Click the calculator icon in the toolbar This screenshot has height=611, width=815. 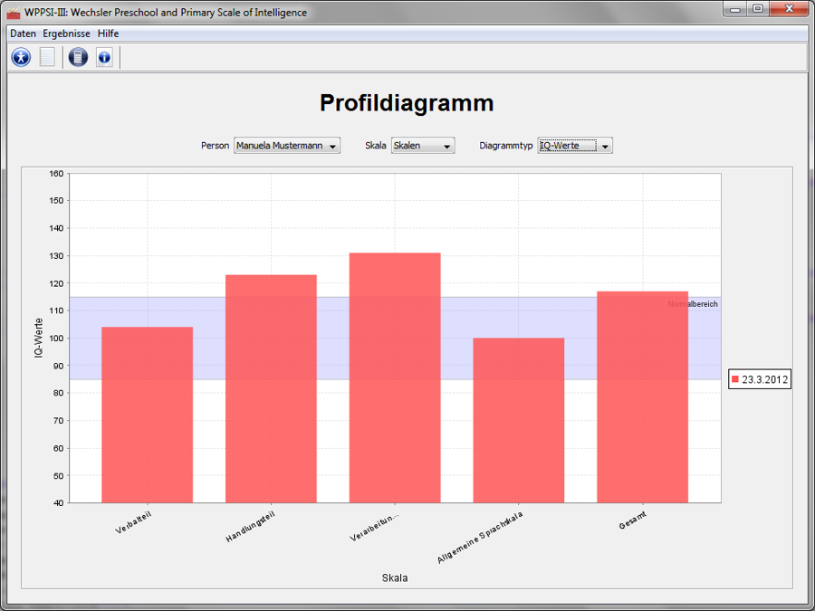click(78, 57)
